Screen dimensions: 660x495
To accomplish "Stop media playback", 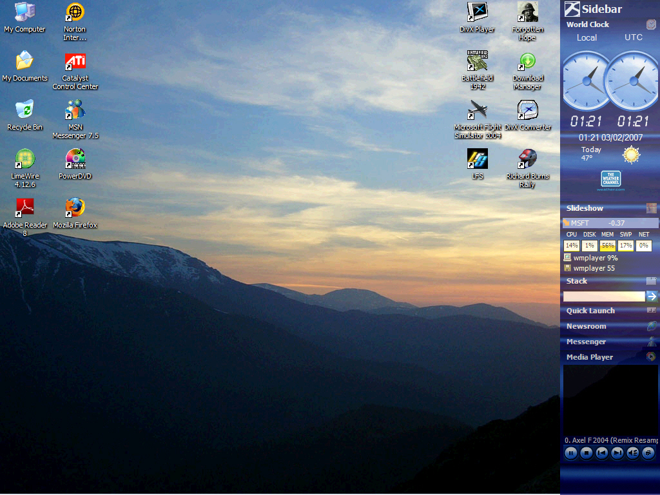I will [587, 453].
